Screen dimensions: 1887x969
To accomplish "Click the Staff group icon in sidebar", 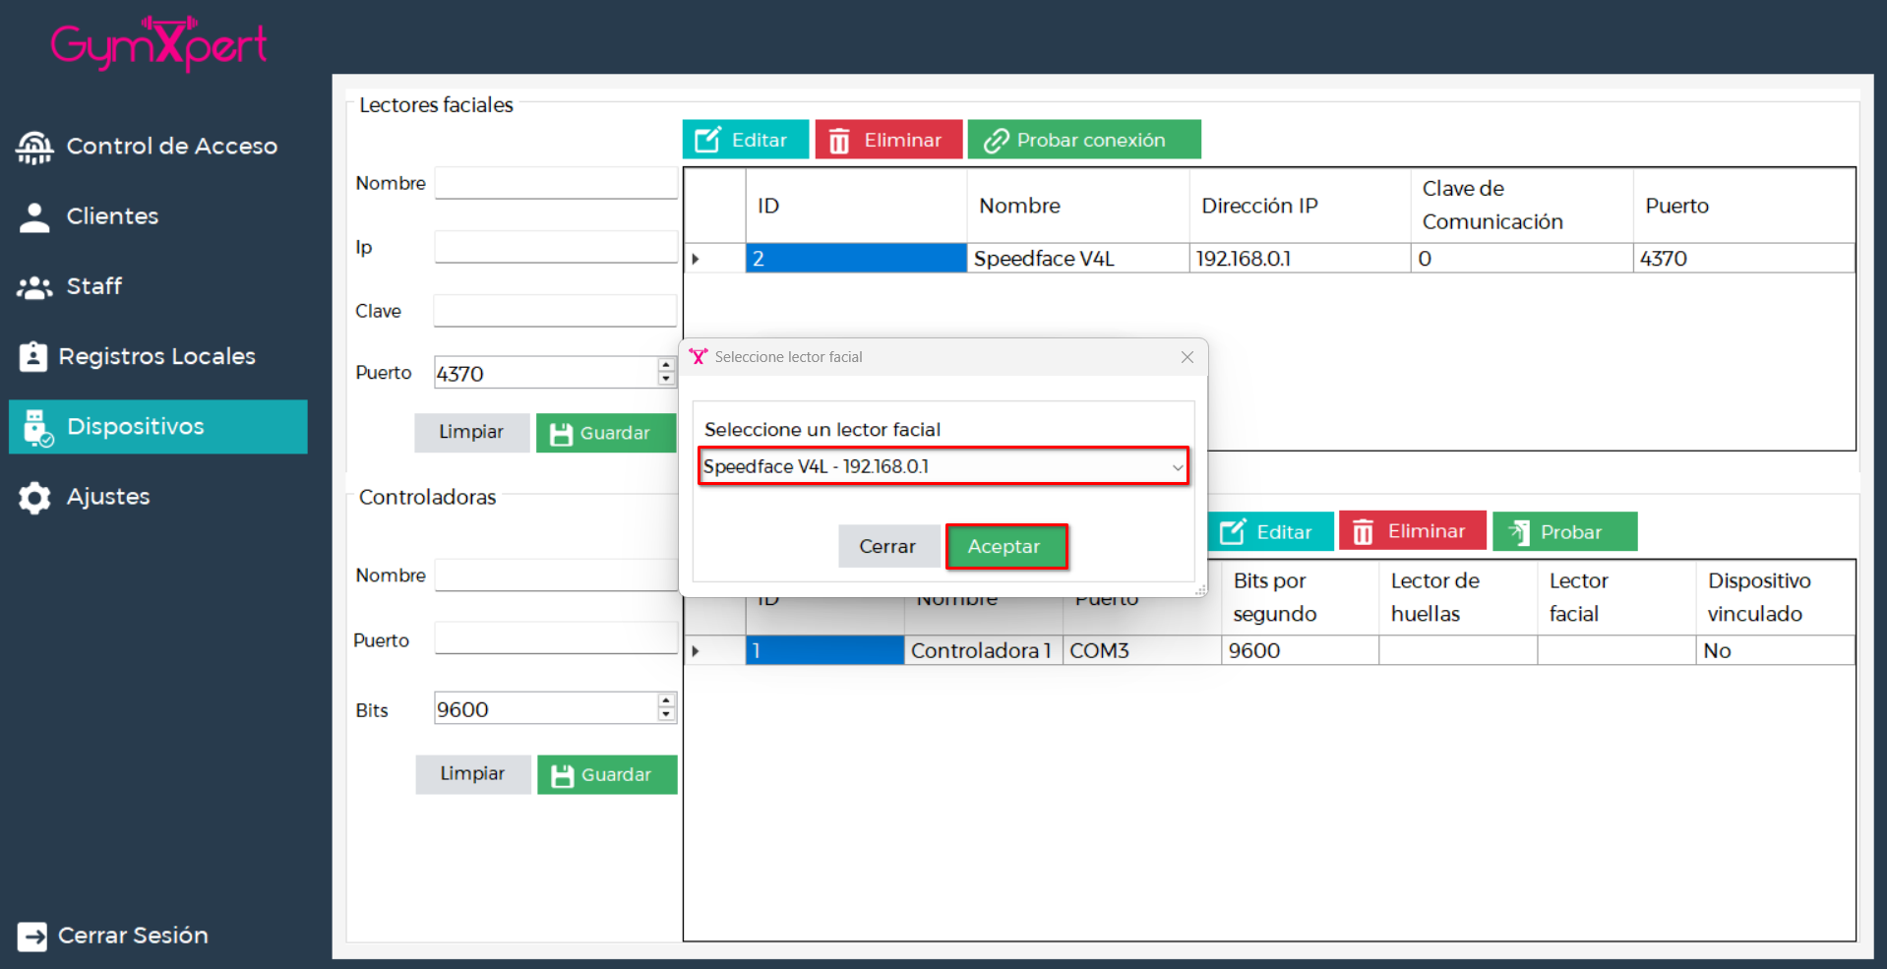I will (34, 287).
